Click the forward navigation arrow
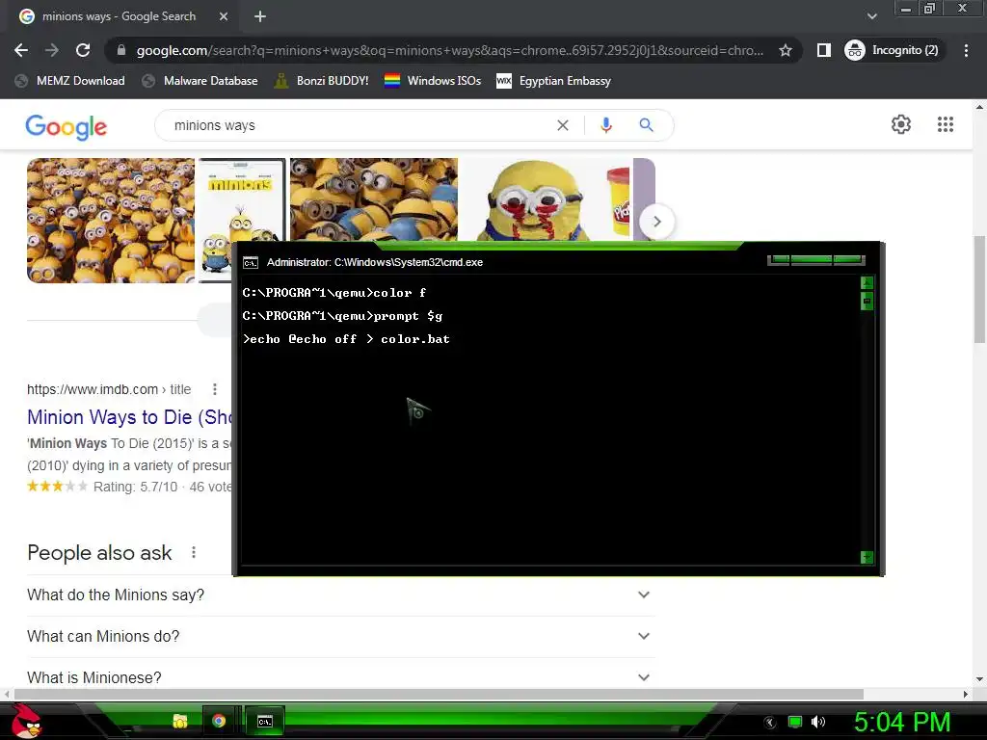Screen dimensions: 987x740 pos(52,50)
